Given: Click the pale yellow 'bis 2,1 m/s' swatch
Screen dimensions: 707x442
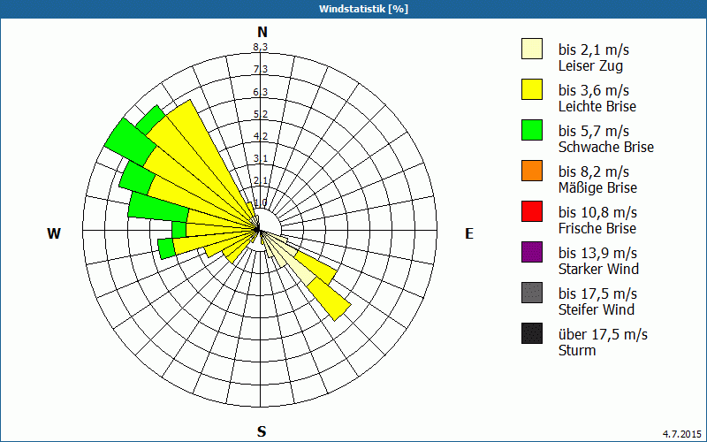Looking at the screenshot, I should coord(532,49).
